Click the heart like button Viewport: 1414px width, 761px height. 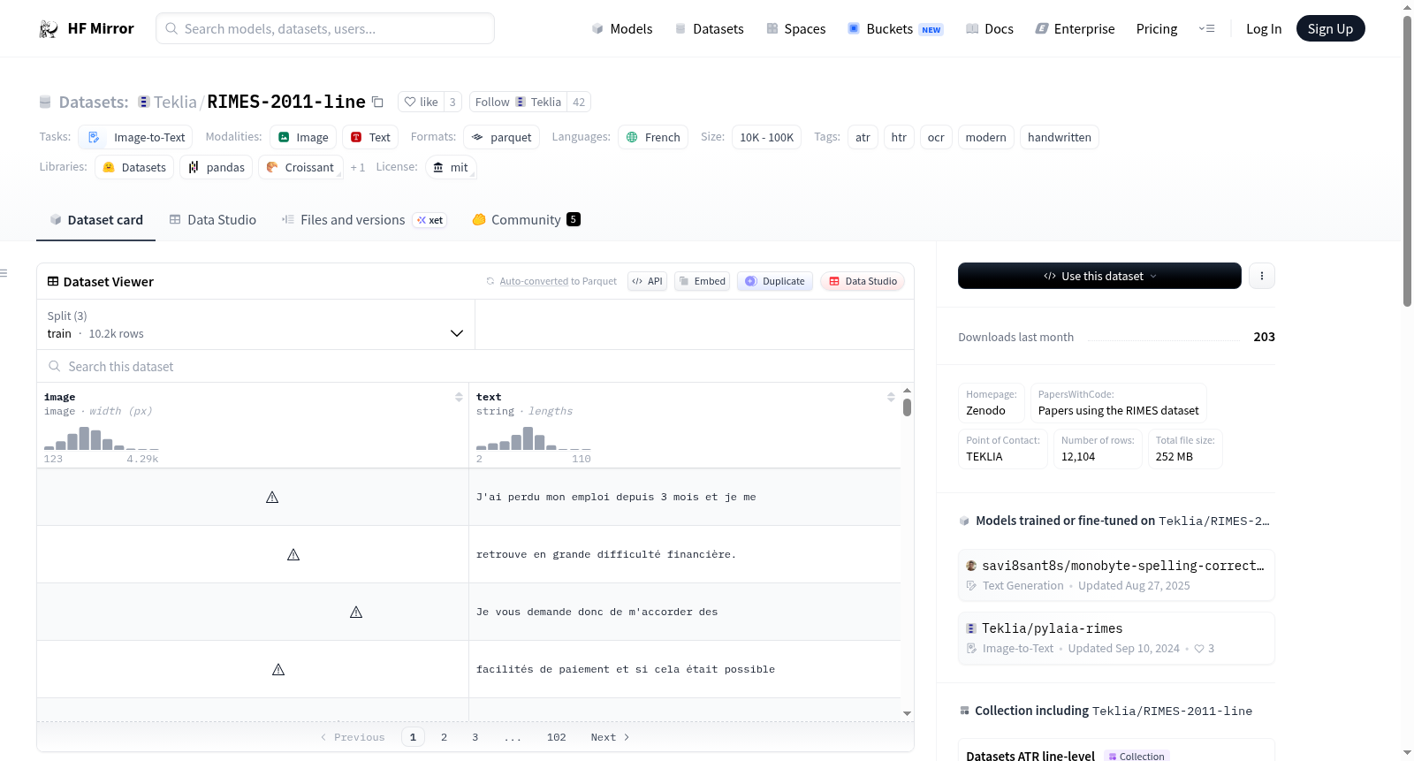[x=421, y=102]
